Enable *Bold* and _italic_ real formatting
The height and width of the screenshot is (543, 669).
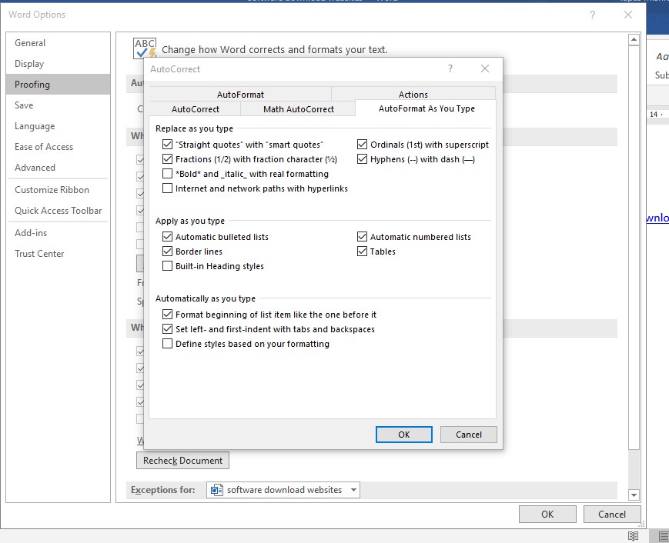point(167,174)
